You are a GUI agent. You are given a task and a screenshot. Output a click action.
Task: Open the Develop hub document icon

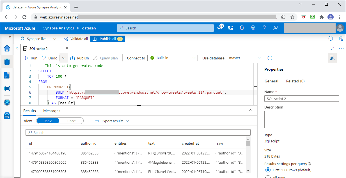(x=7, y=75)
